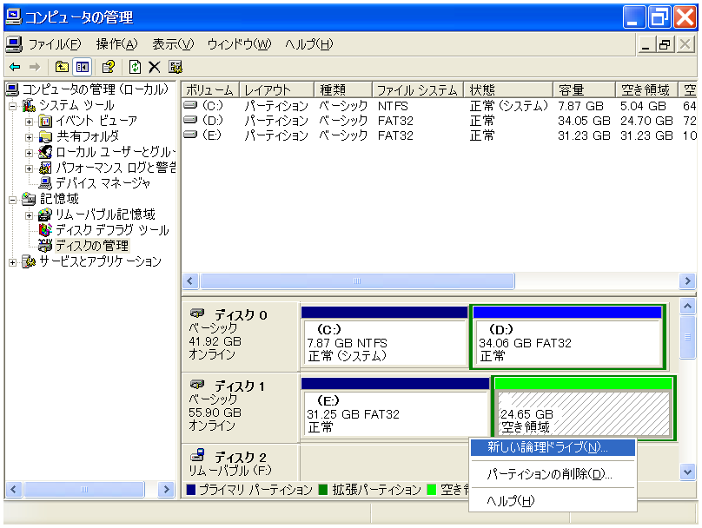
Task: Click the ディスク 0 disk icon
Action: click(197, 313)
